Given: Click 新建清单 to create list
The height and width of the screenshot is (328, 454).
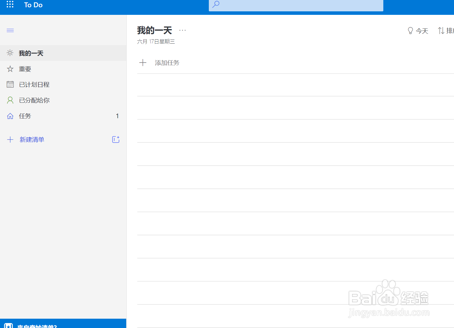Looking at the screenshot, I should (x=32, y=140).
